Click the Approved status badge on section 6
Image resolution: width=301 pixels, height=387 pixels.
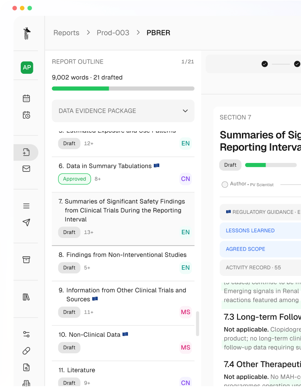[x=74, y=179]
